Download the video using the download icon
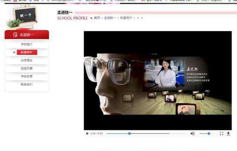The image size is (237, 151). pyautogui.click(x=228, y=134)
